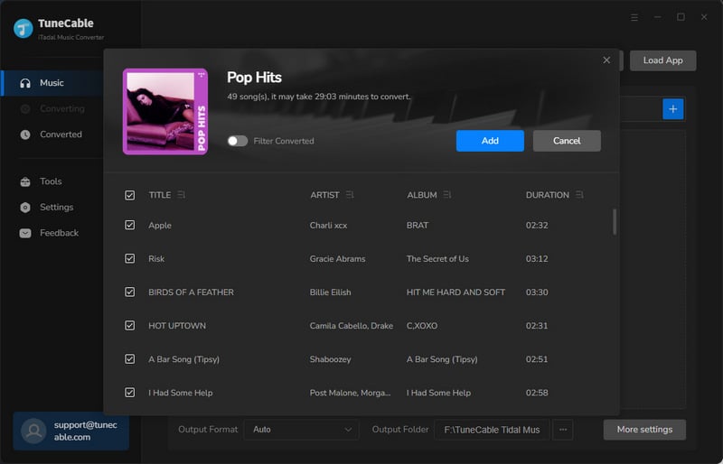Viewport: 723px width, 464px height.
Task: Click the Cancel button
Action: pos(567,141)
